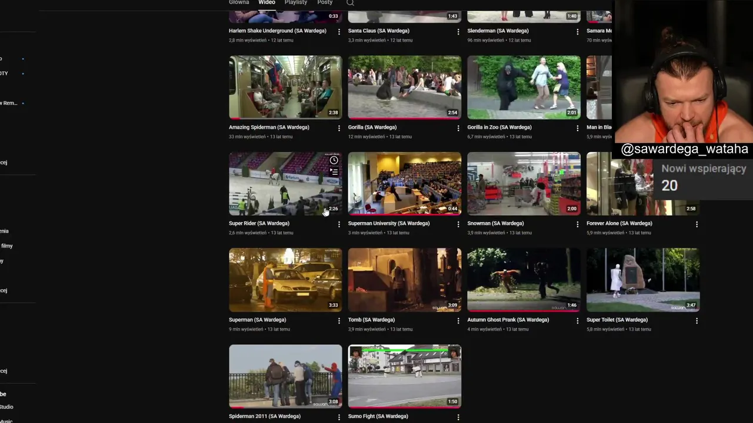Viewport: 753px width, 423px height.
Task: Play Sumo Fight thumbnail
Action: tap(405, 377)
